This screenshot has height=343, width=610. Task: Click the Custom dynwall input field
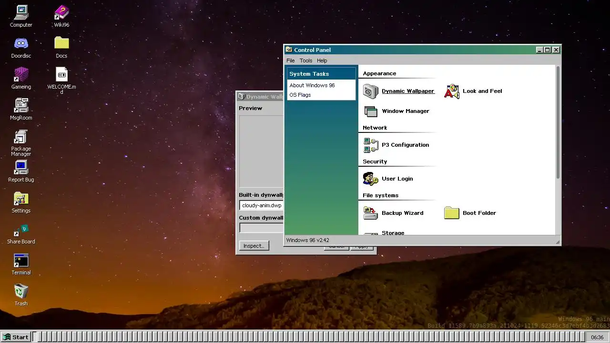262,228
